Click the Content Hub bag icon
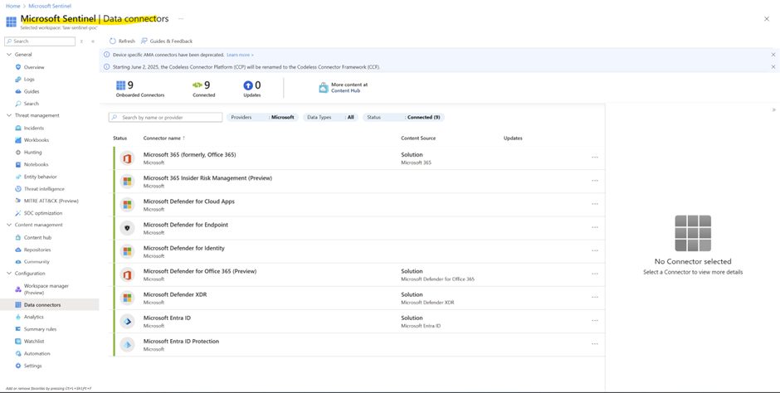Screen dimensions: 780x393 pos(323,88)
